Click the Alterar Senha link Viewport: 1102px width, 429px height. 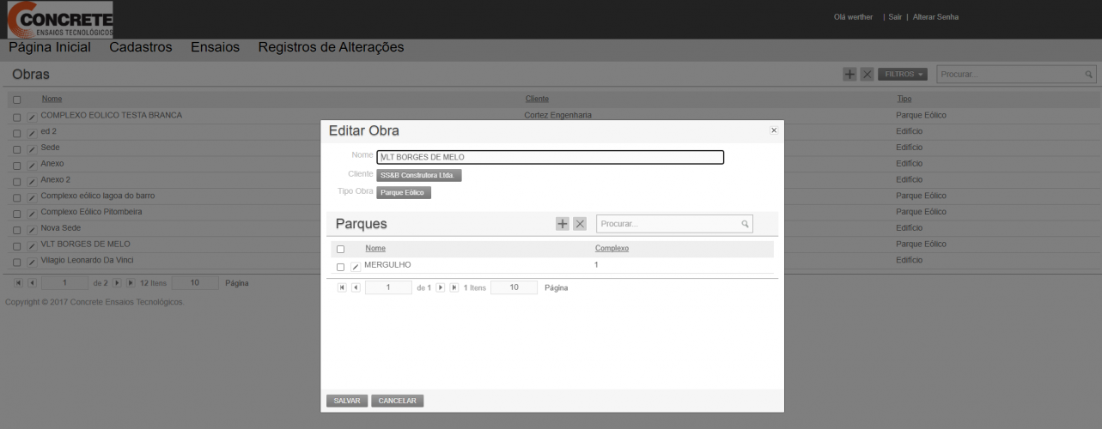[935, 17]
